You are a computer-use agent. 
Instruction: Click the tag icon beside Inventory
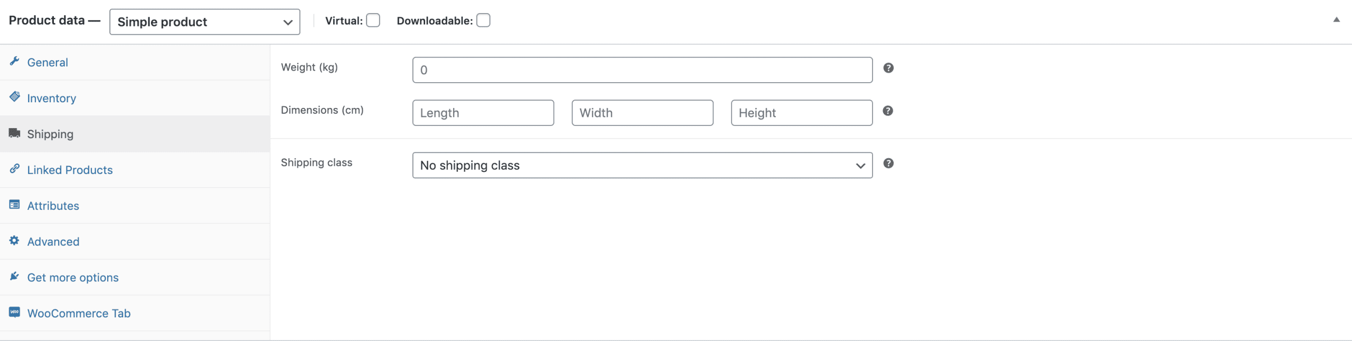(15, 97)
